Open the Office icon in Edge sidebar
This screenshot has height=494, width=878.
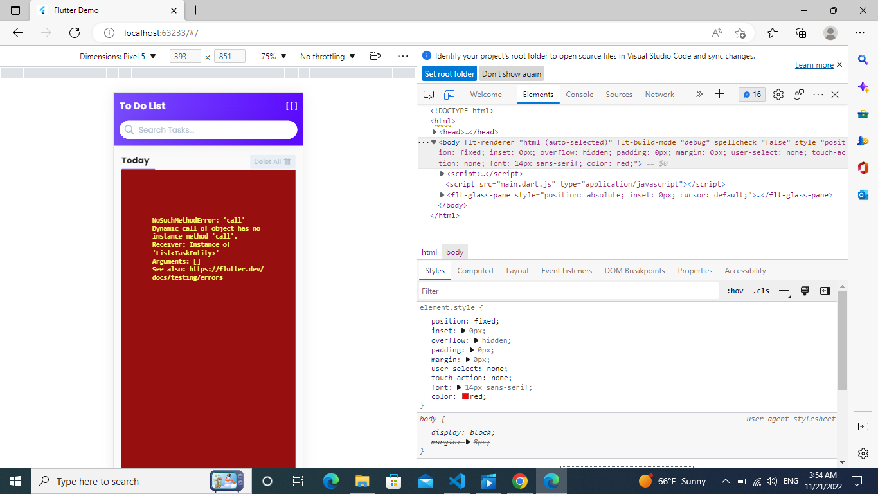[863, 168]
